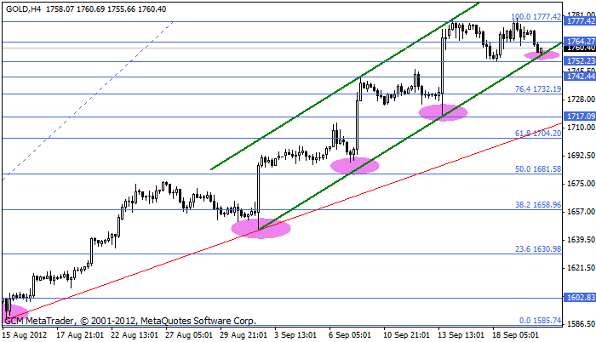Select the upper green channel line
Screen dimensions: 596x342
pos(341,93)
